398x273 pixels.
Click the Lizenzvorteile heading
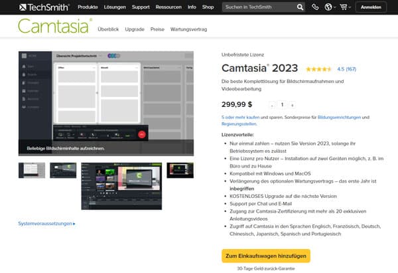click(x=237, y=135)
